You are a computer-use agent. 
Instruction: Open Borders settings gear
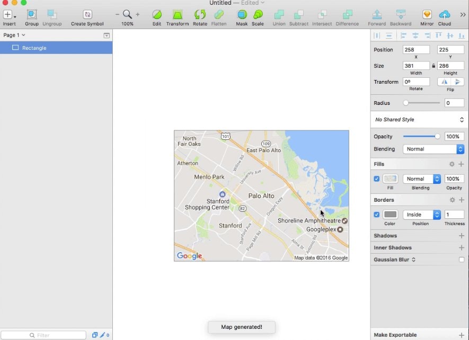(452, 200)
